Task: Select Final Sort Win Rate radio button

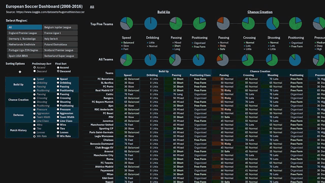Action: pos(58,136)
